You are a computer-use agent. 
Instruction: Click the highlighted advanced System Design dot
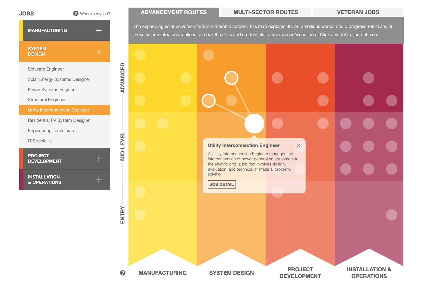[231, 78]
